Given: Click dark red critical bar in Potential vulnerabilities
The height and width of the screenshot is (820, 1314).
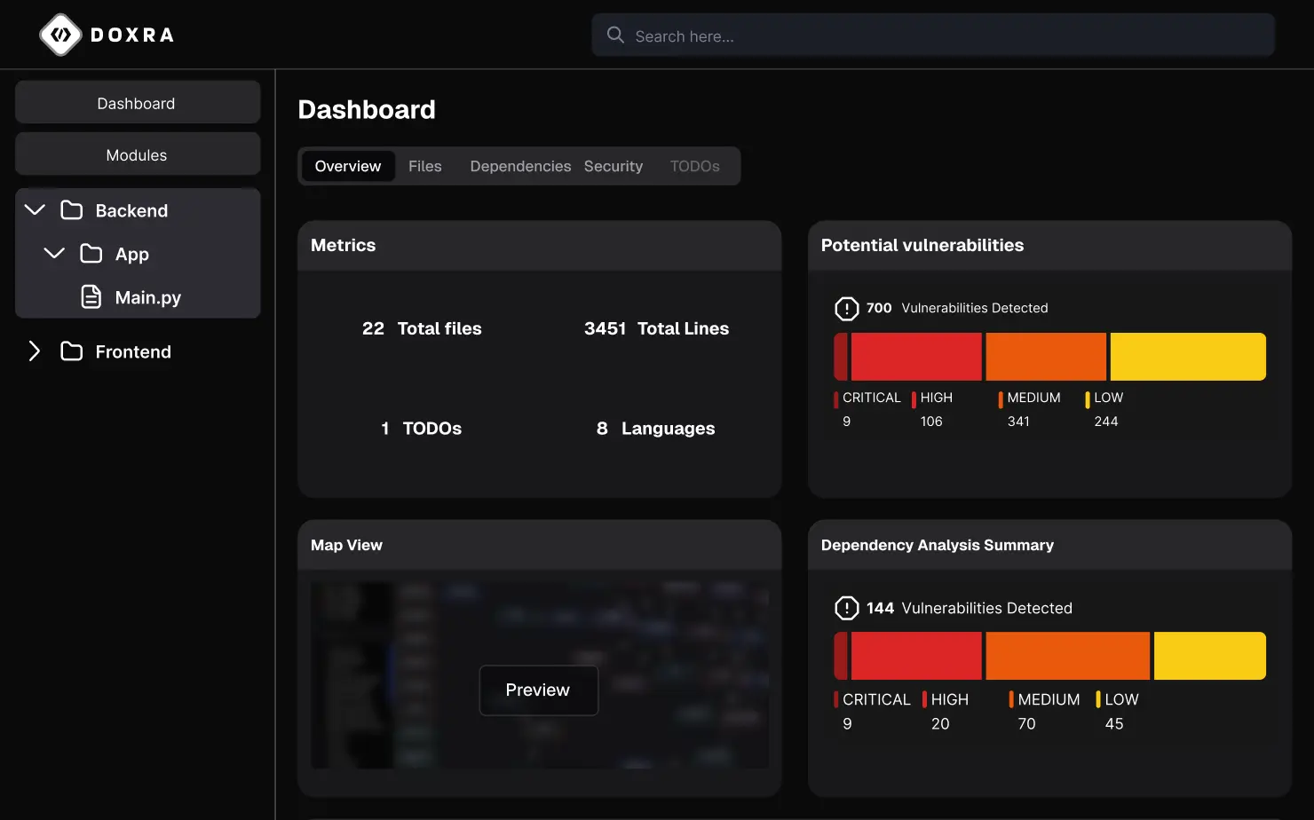Looking at the screenshot, I should [x=841, y=357].
